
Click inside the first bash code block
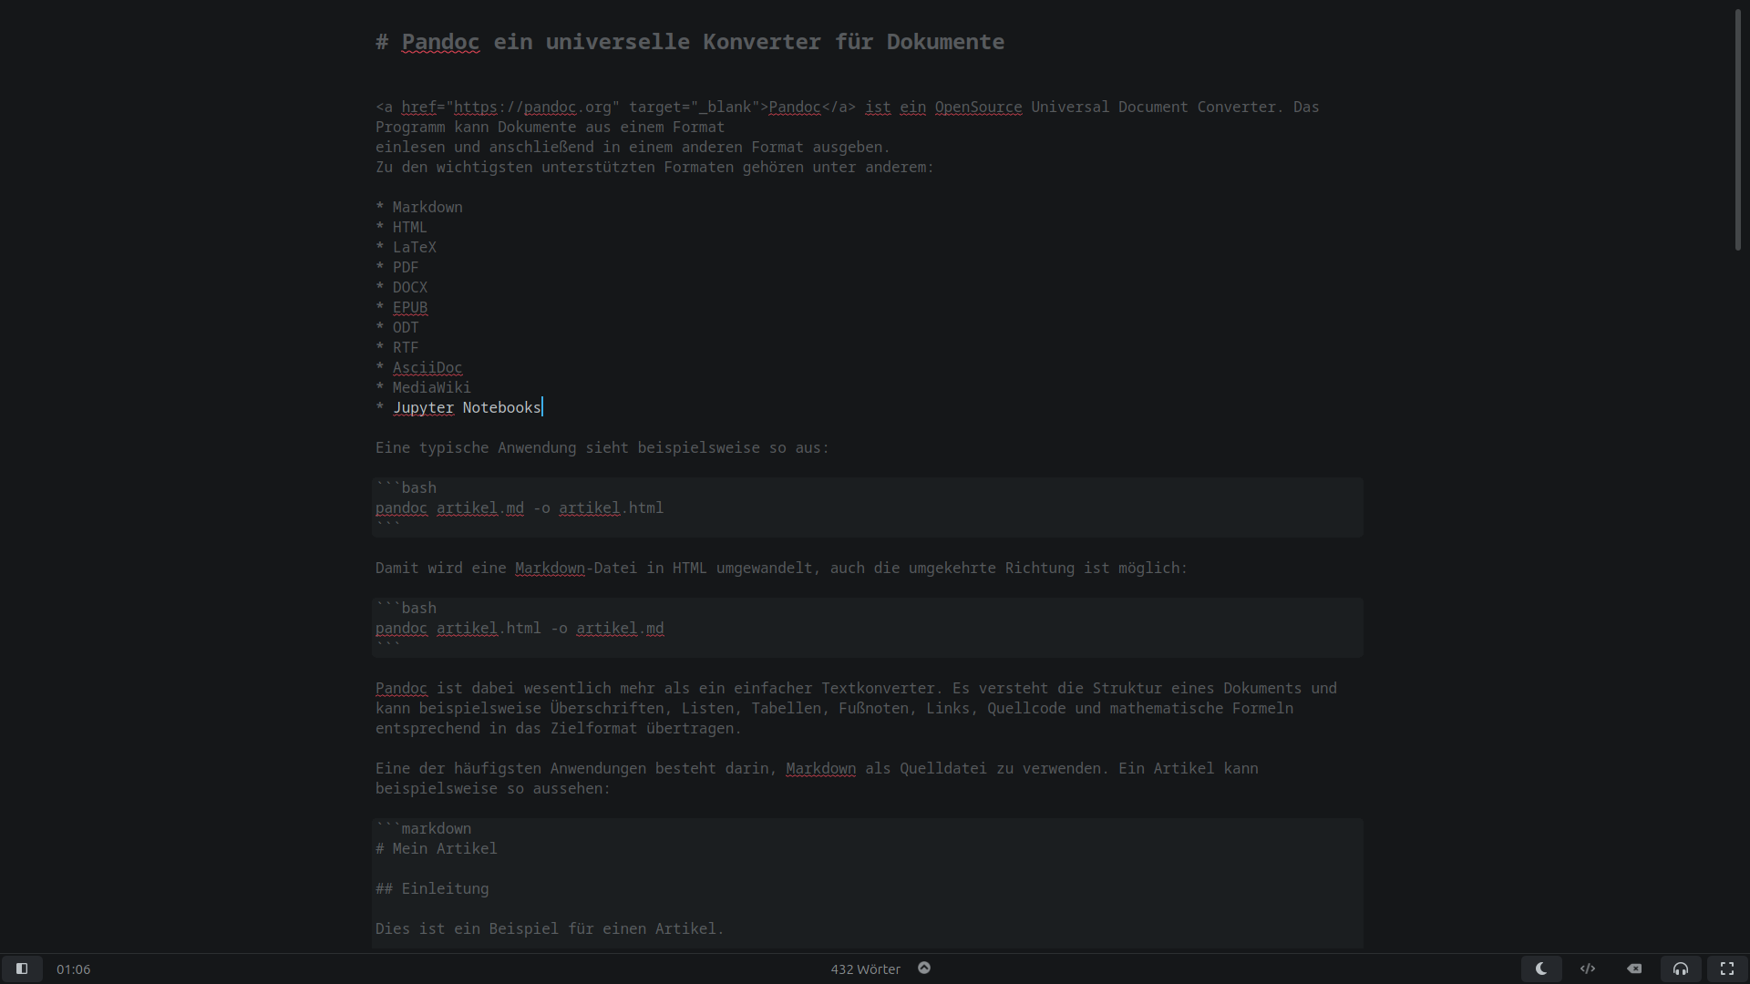(x=868, y=507)
